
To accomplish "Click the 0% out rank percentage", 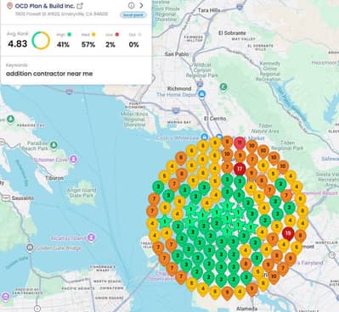I will (133, 45).
